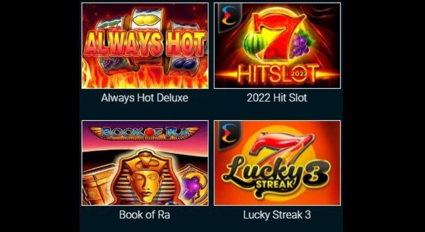This screenshot has width=425, height=232.
Task: Open the Always Hot Deluxe title link
Action: 145,98
